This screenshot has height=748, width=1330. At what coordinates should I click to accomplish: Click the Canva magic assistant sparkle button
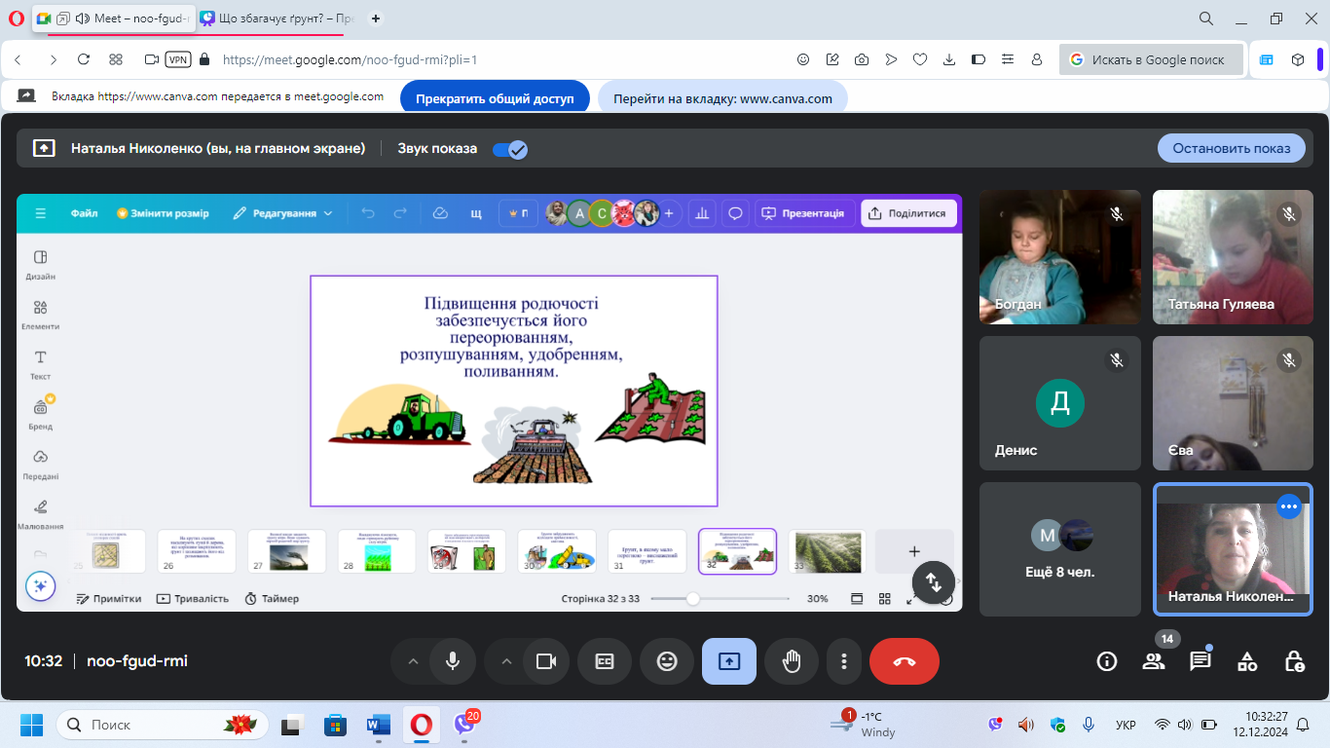click(40, 585)
